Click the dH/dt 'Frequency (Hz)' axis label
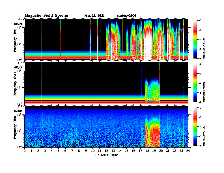 pos(15,41)
